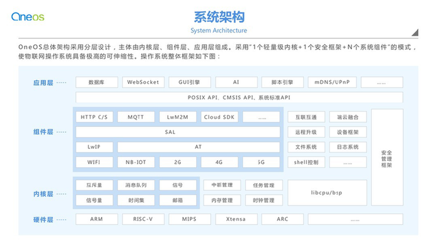The width and height of the screenshot is (437, 246).
Task: Click the 5G box
Action: tap(261, 162)
